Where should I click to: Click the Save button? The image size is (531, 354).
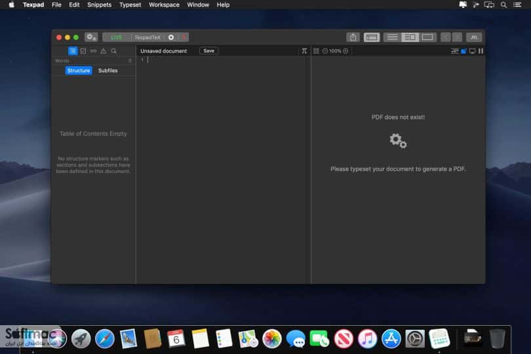[208, 51]
